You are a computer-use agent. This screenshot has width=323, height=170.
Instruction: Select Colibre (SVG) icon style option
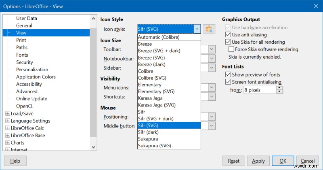point(151,78)
